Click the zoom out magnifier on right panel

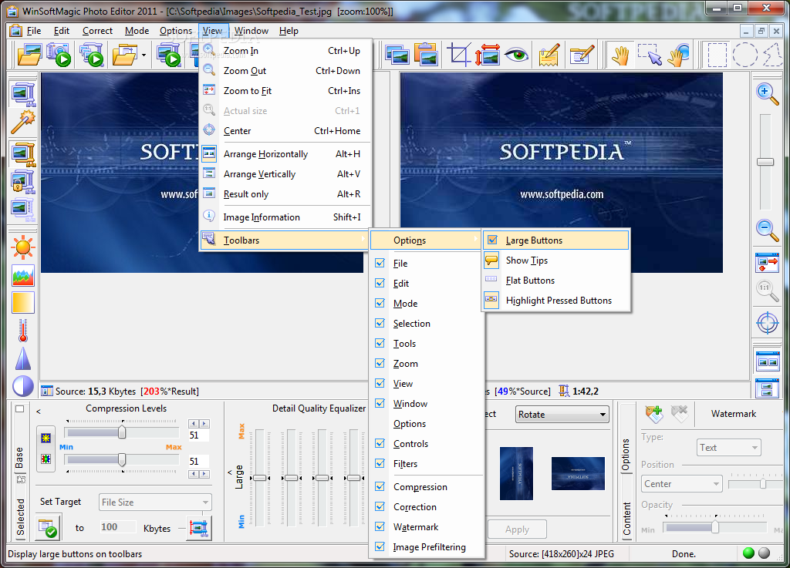click(x=767, y=230)
